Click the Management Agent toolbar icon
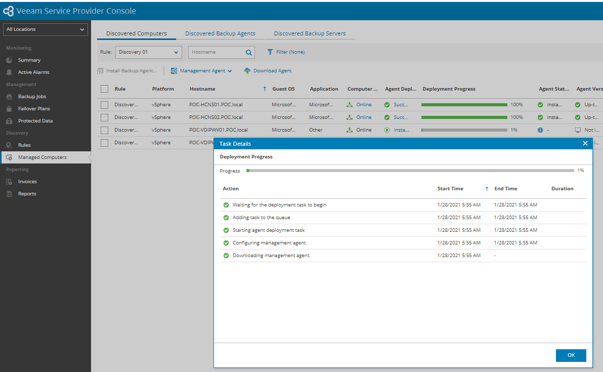 (x=174, y=71)
